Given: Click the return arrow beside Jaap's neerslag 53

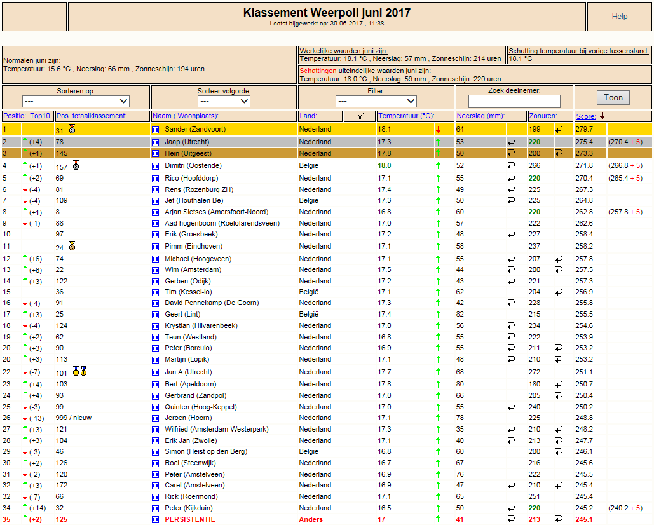Looking at the screenshot, I should [x=511, y=142].
